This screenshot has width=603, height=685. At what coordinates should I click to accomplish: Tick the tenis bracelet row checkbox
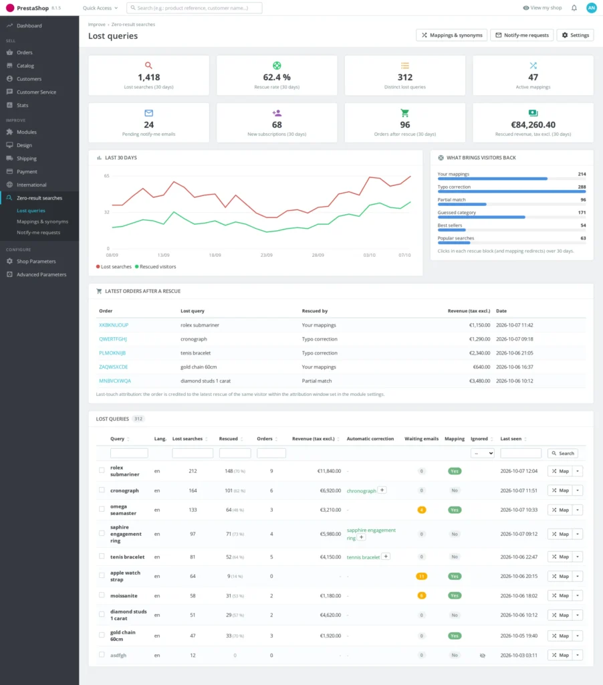102,557
